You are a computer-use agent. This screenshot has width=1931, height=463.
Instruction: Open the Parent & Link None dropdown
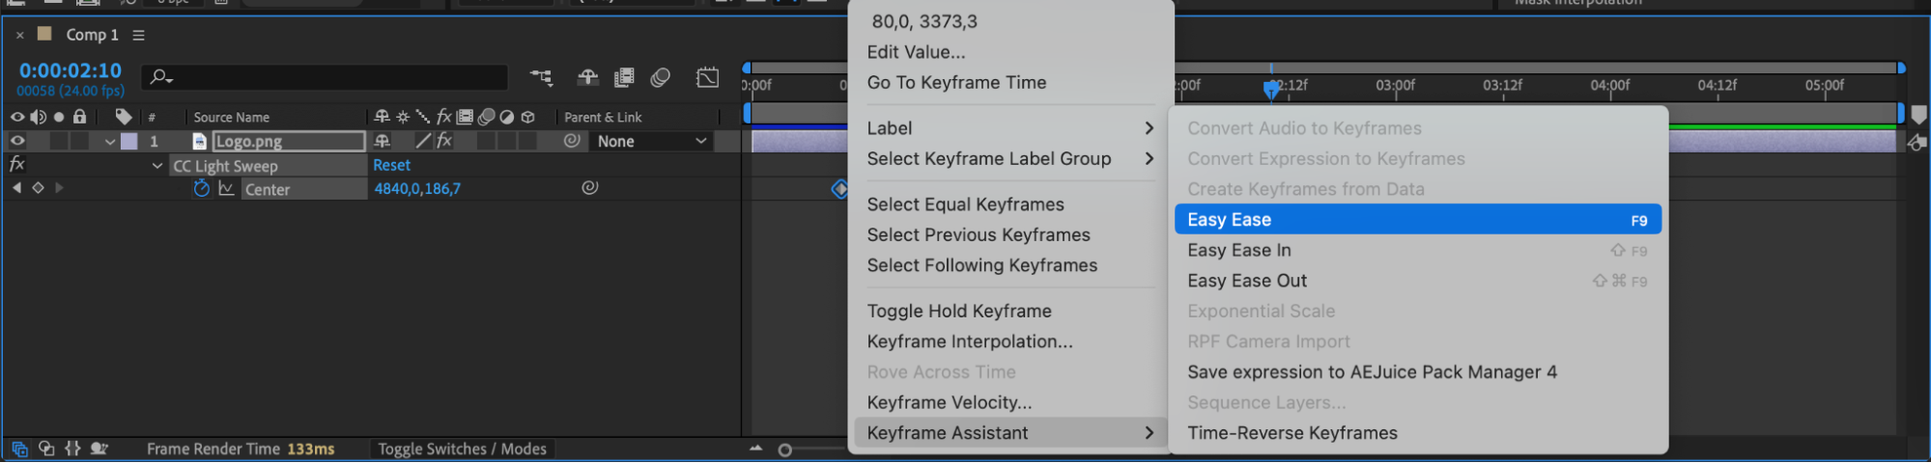[x=651, y=141]
